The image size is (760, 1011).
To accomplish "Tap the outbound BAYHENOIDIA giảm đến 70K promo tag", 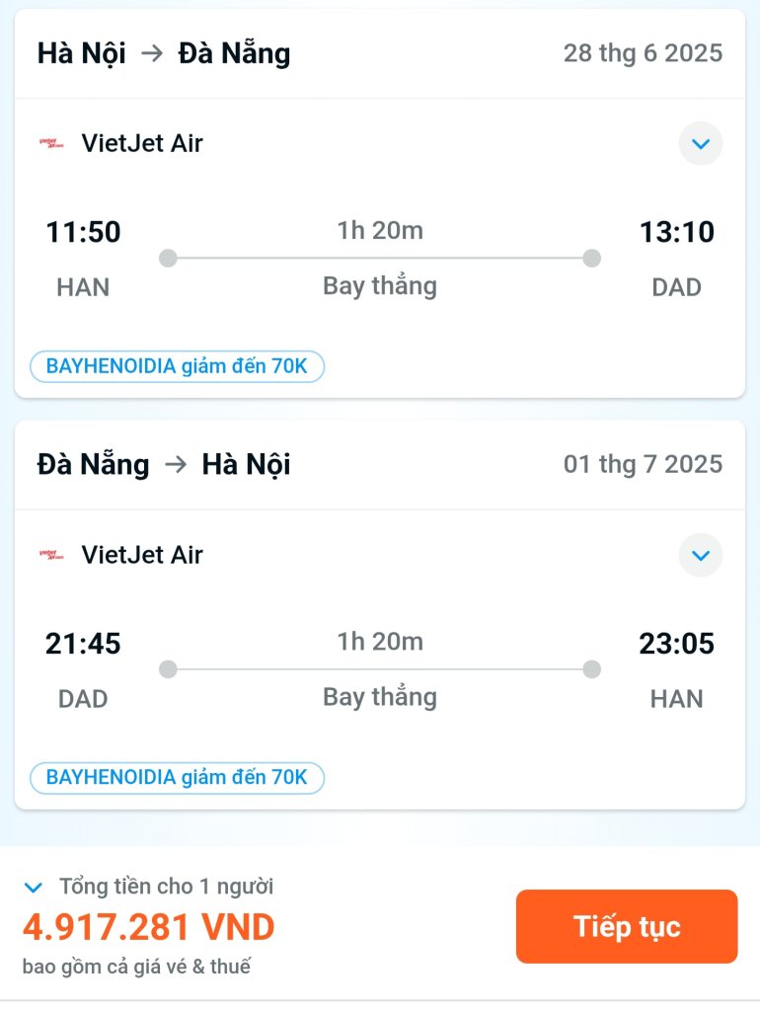I will pos(177,366).
